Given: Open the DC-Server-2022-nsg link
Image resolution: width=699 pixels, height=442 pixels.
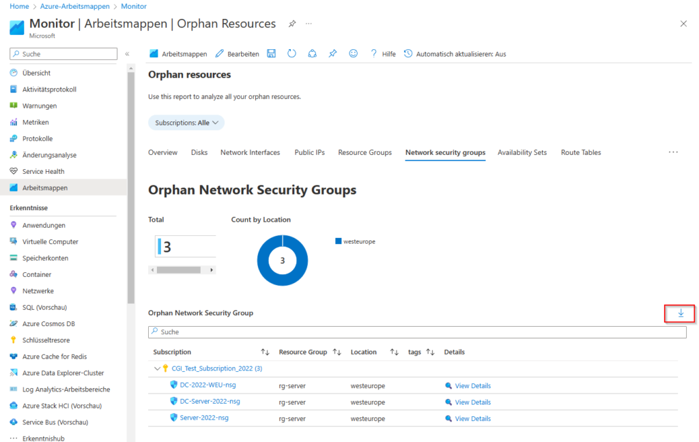Looking at the screenshot, I should pos(210,402).
